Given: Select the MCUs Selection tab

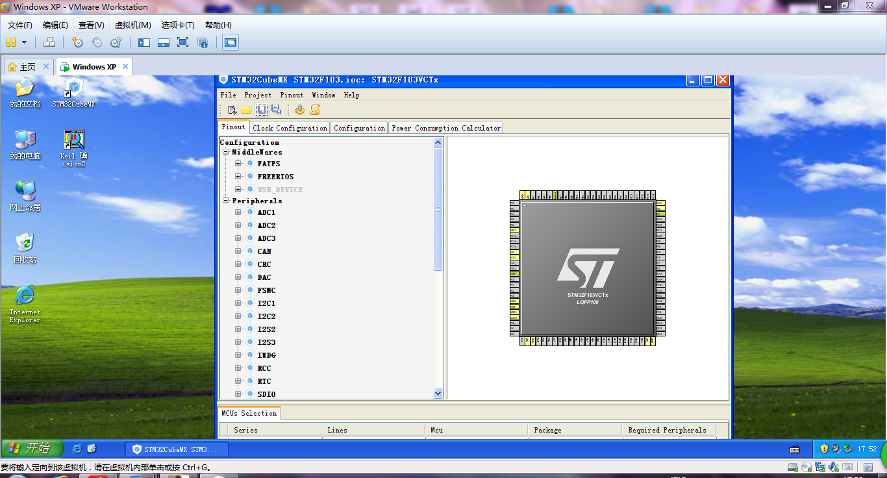Looking at the screenshot, I should point(249,413).
